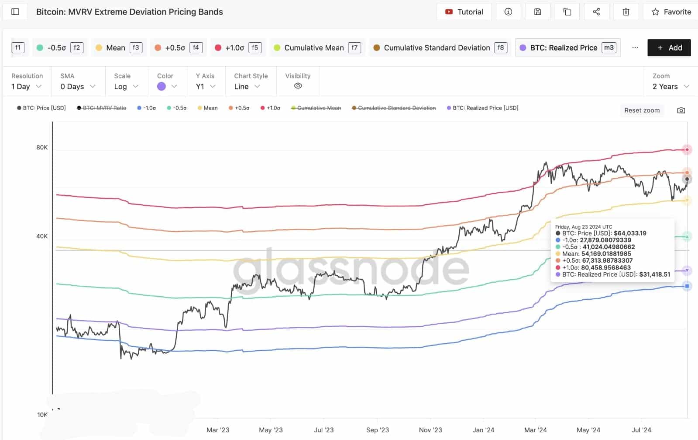The height and width of the screenshot is (440, 698).
Task: Show the Cumulative Mean legend series
Action: pyautogui.click(x=316, y=108)
